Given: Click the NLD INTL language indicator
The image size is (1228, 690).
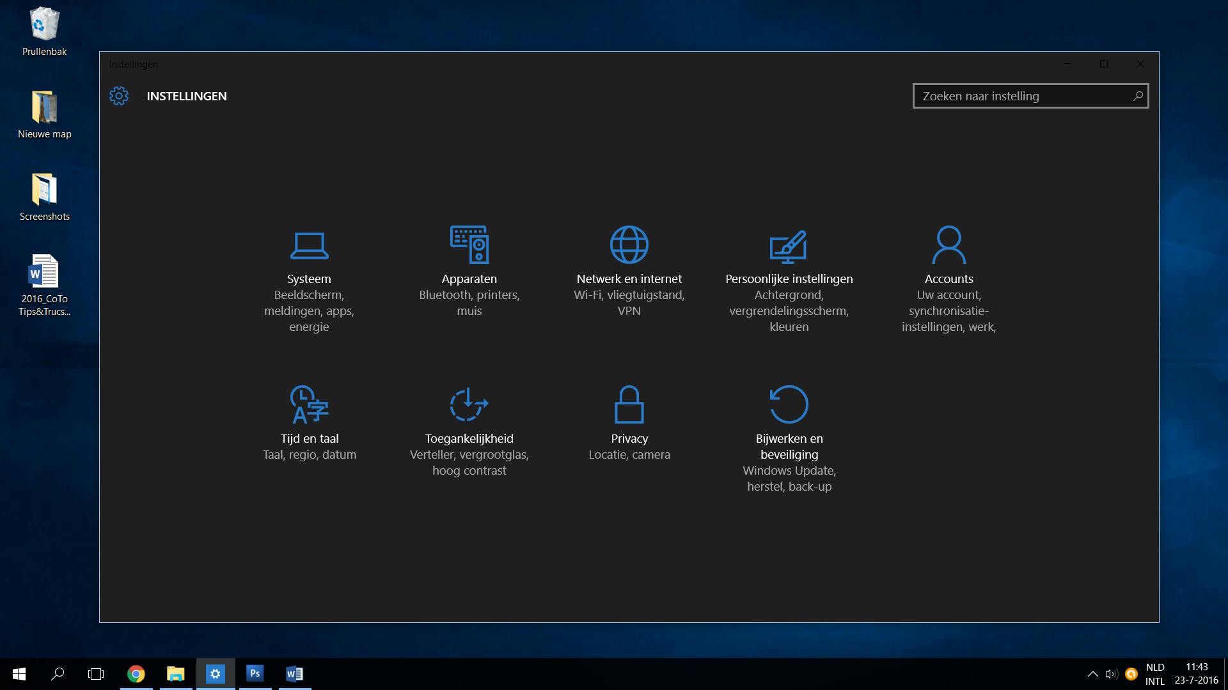Looking at the screenshot, I should coord(1154,674).
